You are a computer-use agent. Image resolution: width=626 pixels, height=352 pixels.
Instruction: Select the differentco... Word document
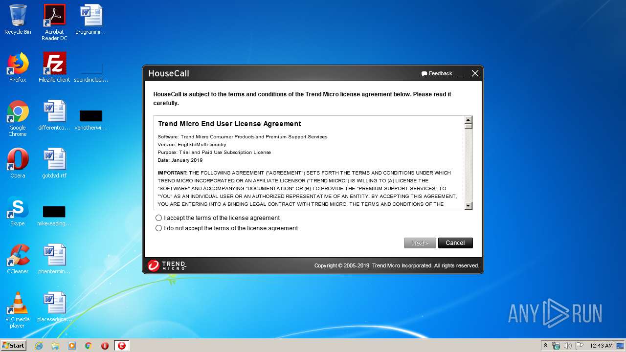point(54,115)
